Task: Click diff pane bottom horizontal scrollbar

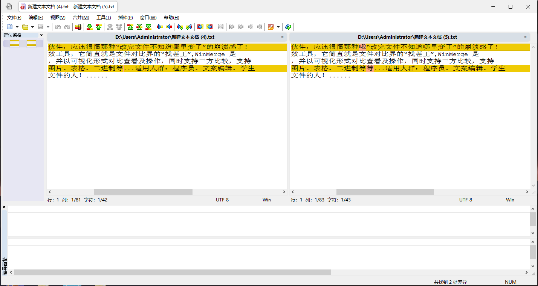Action: click(x=172, y=272)
